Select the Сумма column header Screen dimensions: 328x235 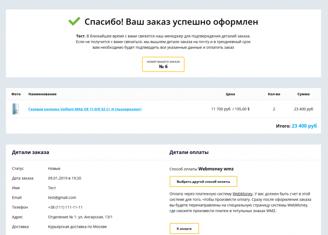303,94
